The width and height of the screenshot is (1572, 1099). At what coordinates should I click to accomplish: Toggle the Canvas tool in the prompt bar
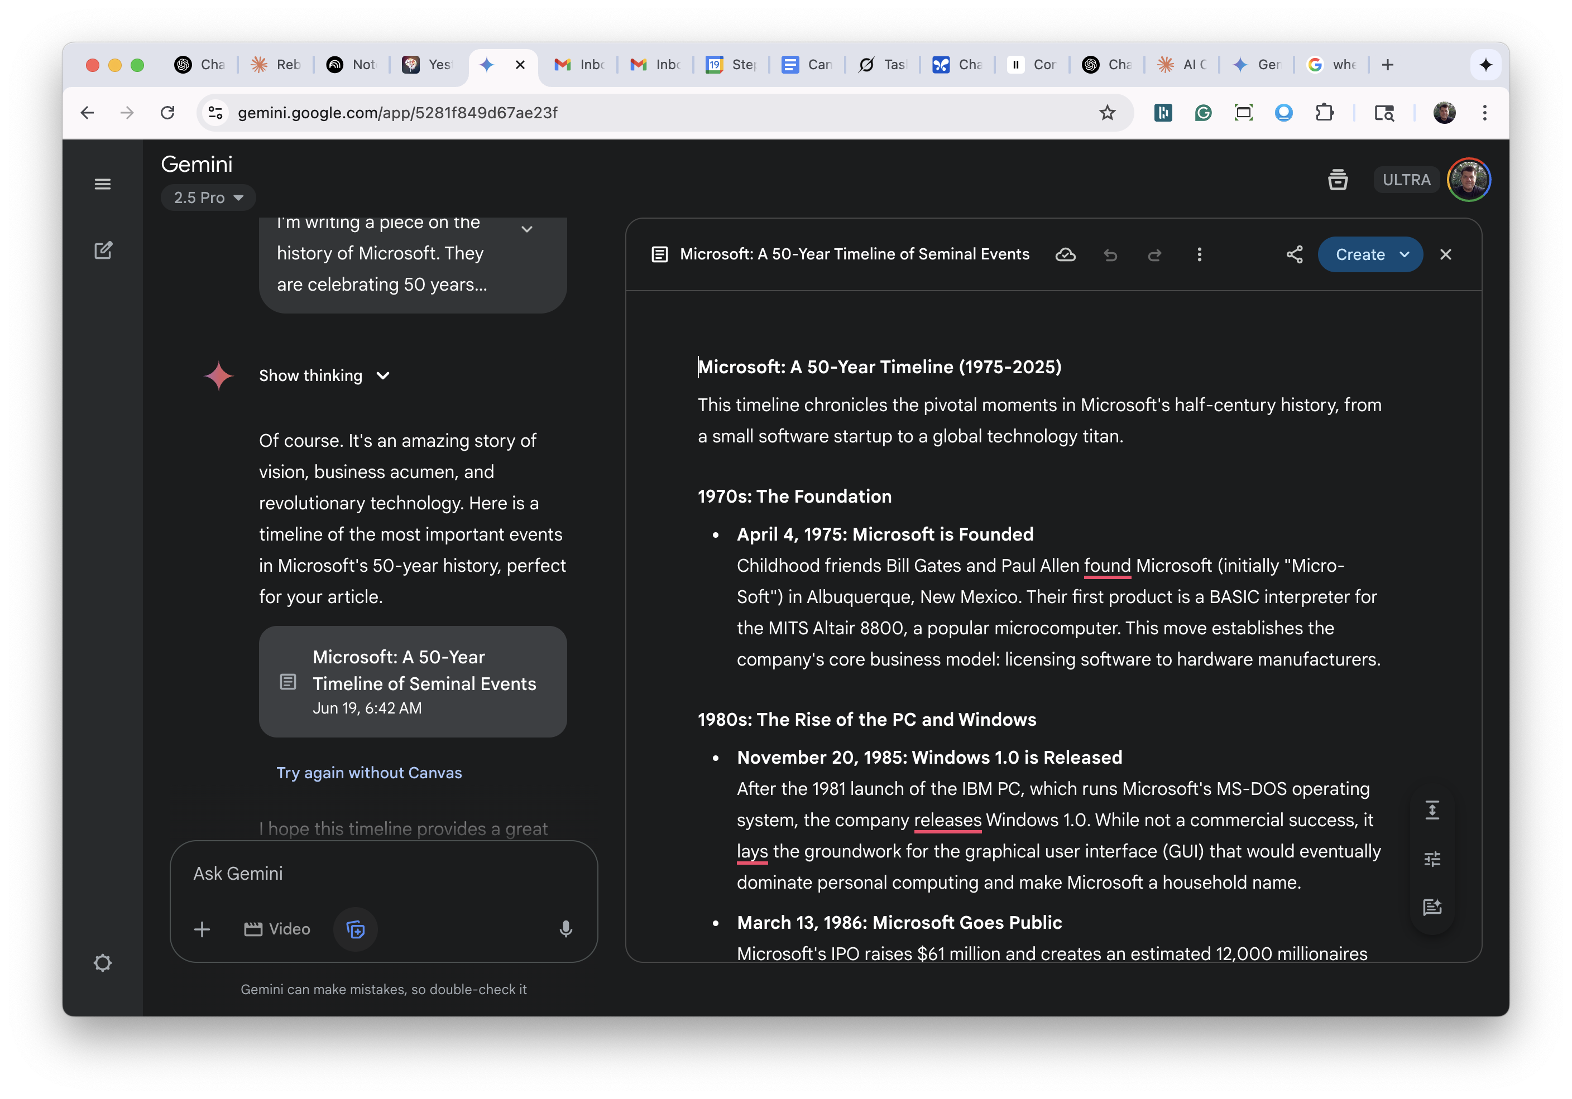(x=356, y=929)
